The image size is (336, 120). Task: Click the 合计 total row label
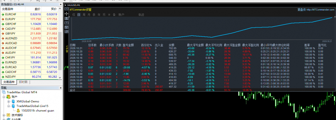pyautogui.click(x=73, y=90)
